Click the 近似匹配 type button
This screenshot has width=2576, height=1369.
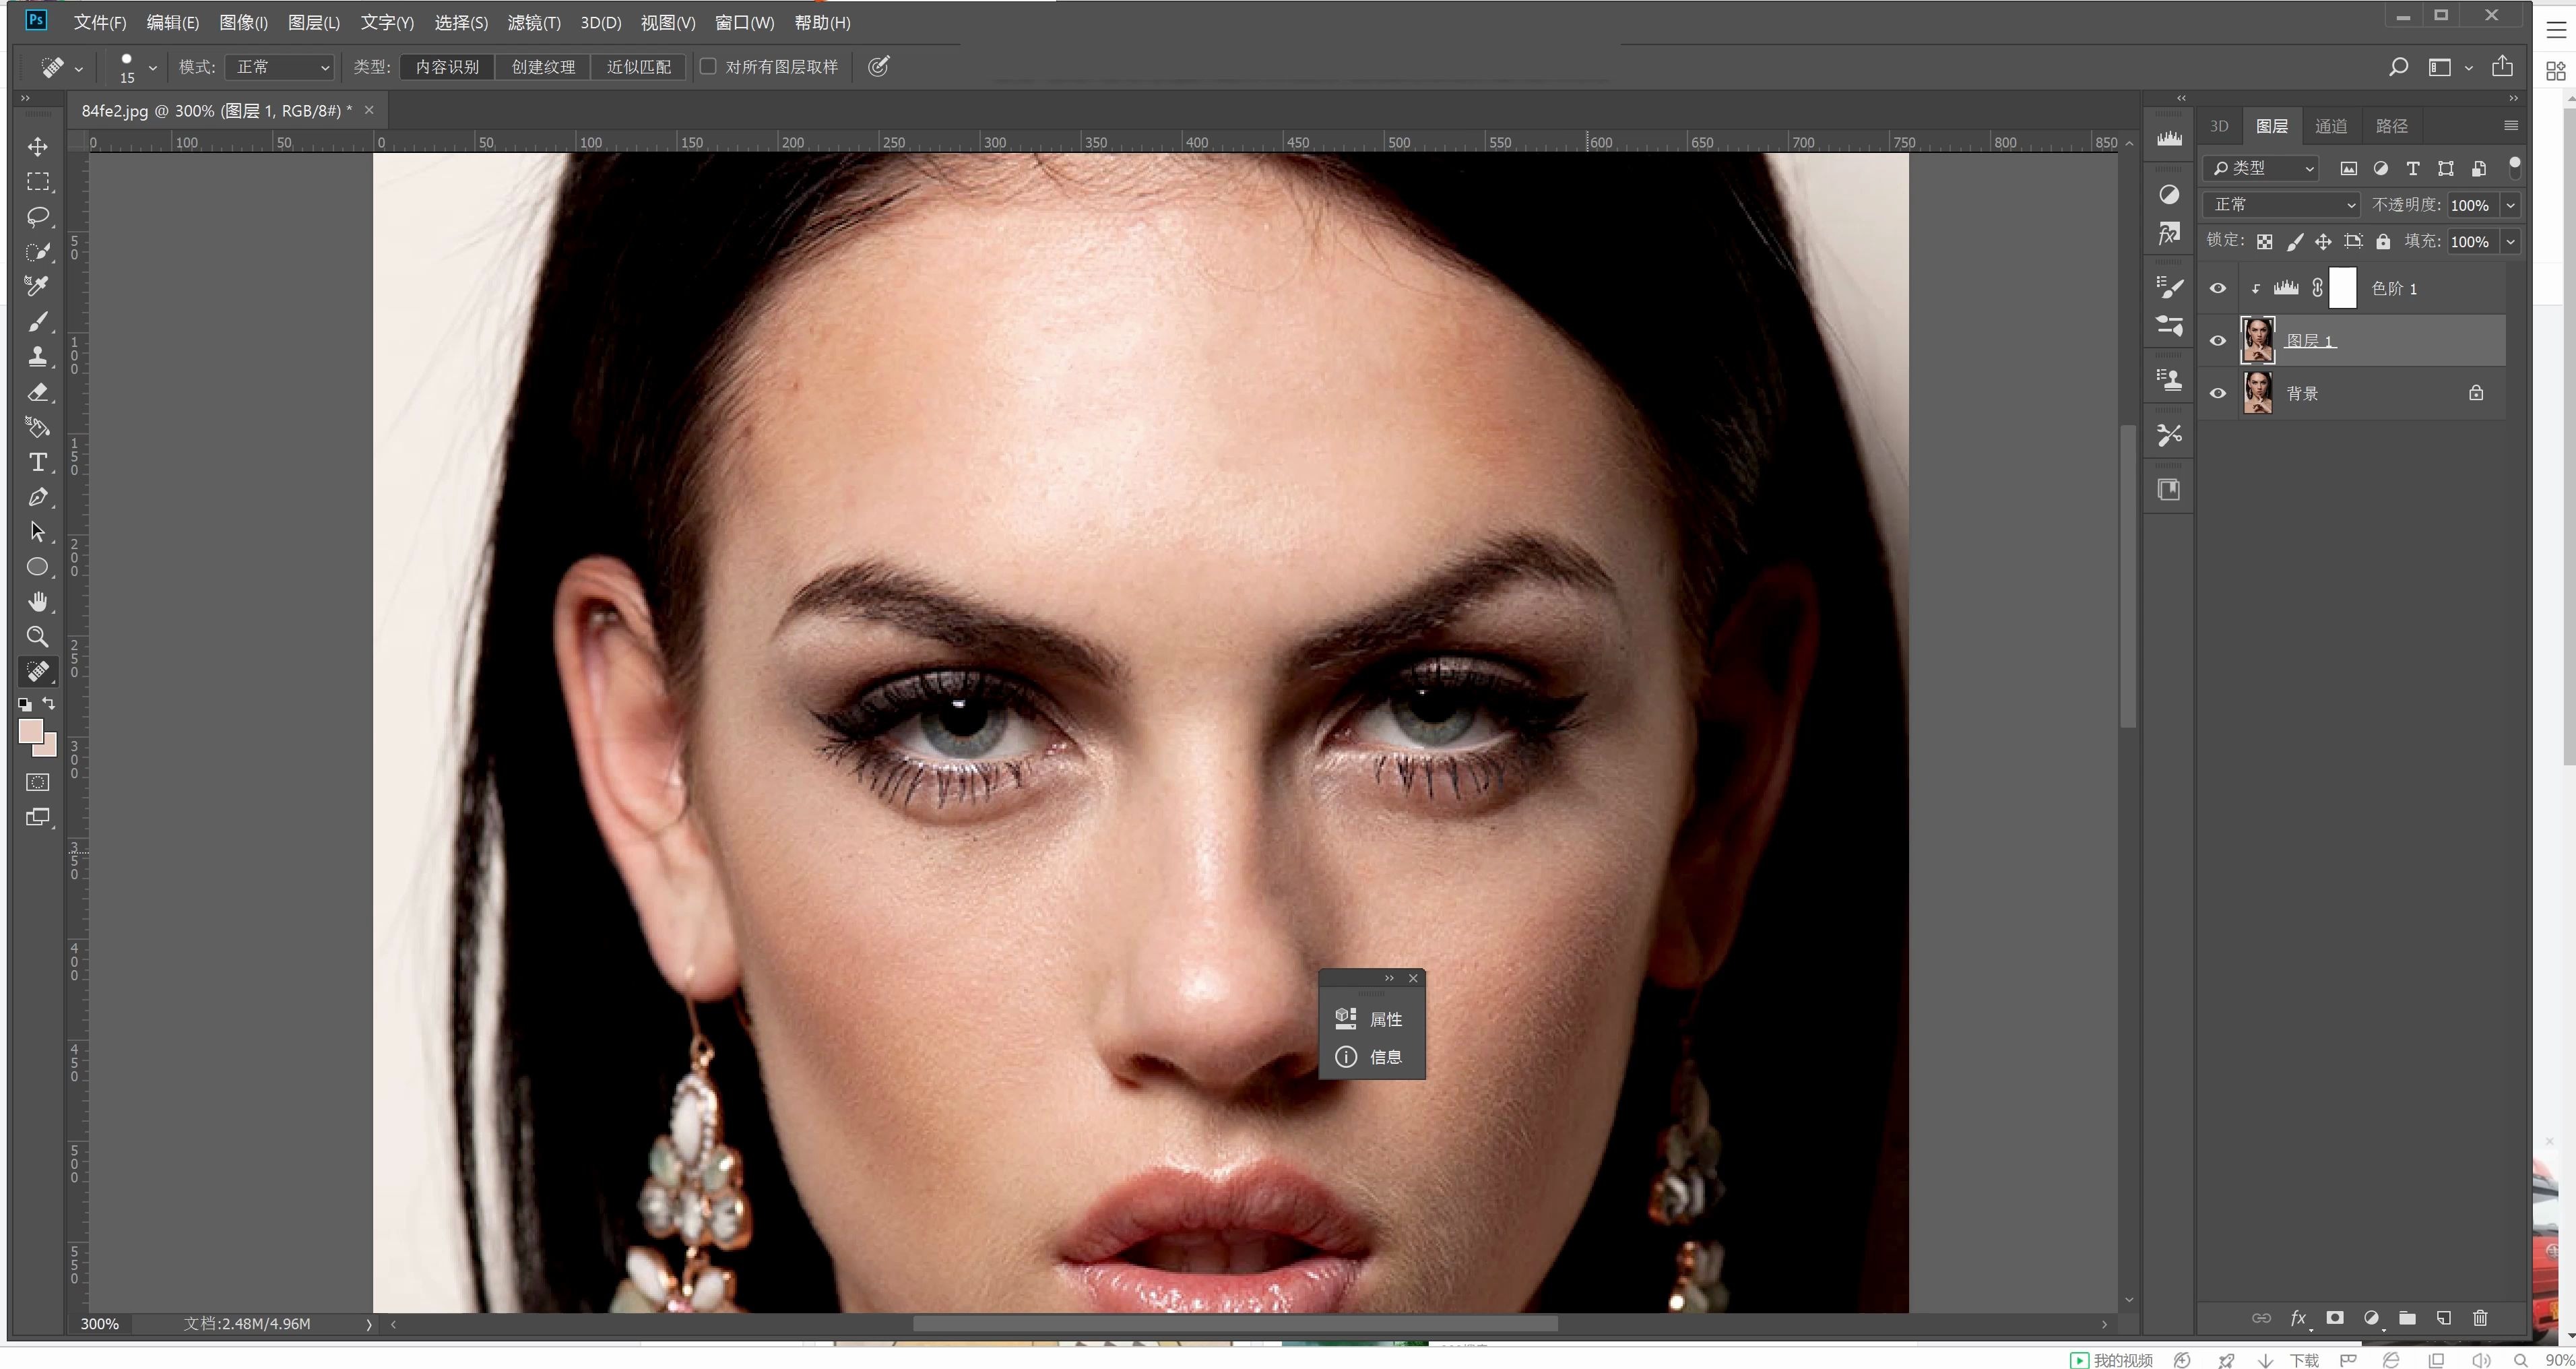click(x=638, y=67)
